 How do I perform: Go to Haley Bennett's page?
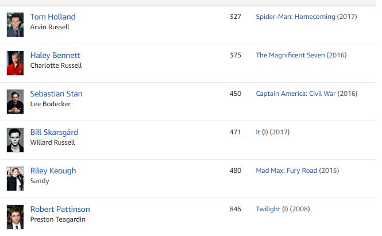point(55,56)
